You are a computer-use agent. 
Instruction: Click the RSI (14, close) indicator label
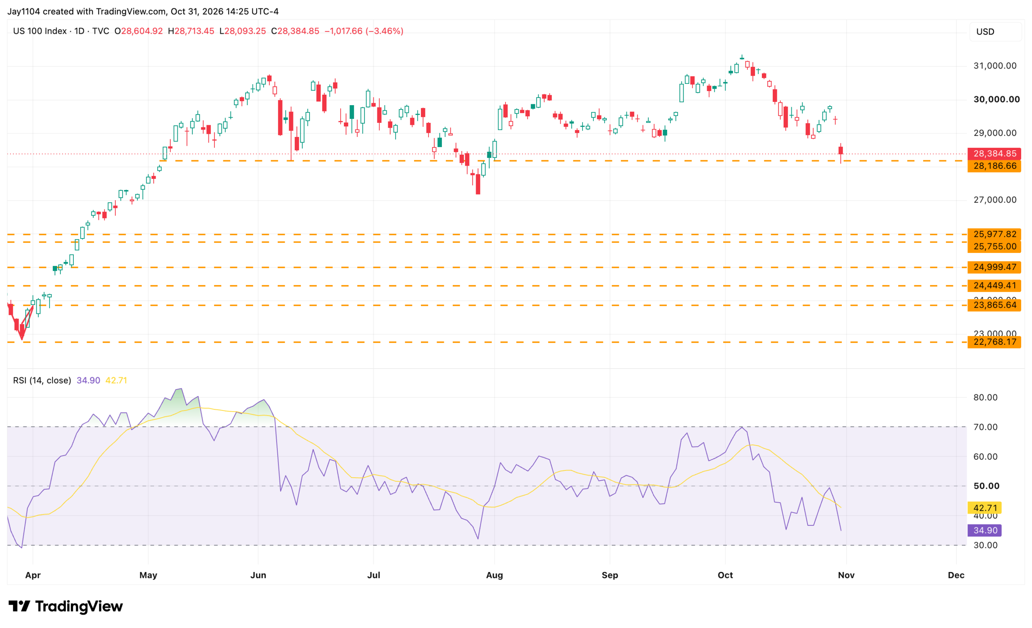point(42,380)
